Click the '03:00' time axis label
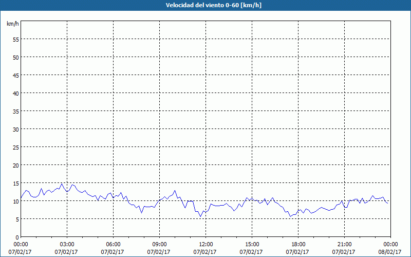Screen dimensions: 411x257 [x=67, y=245]
